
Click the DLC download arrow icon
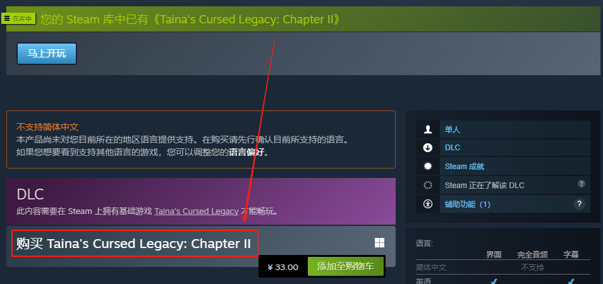coord(428,148)
